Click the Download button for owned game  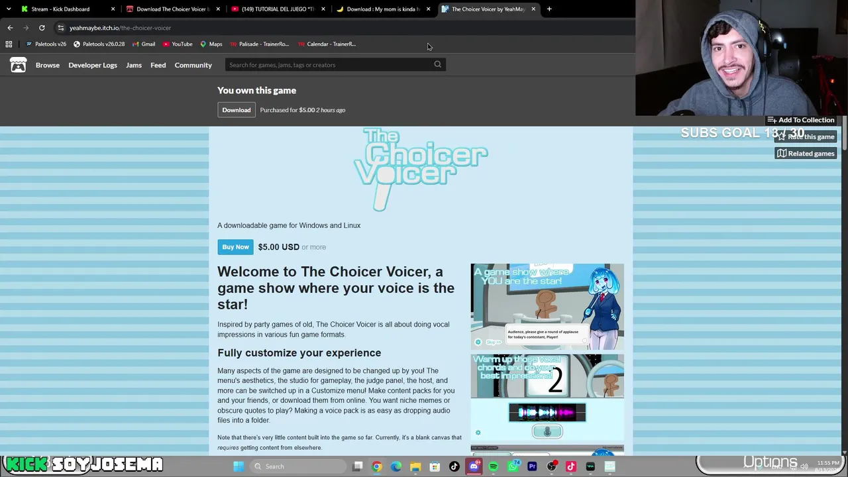click(x=237, y=110)
